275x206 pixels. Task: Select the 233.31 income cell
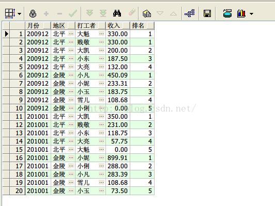coord(118,84)
